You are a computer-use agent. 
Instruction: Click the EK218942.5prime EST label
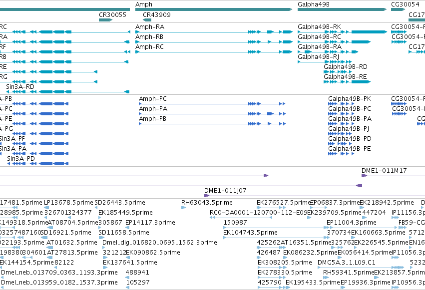[387, 203]
